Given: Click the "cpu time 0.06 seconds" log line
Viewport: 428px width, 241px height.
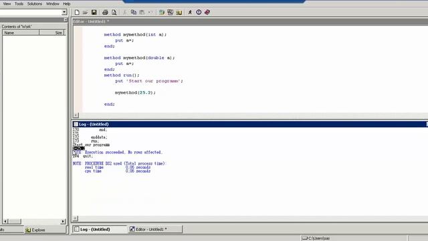Looking at the screenshot, I should [118, 171].
